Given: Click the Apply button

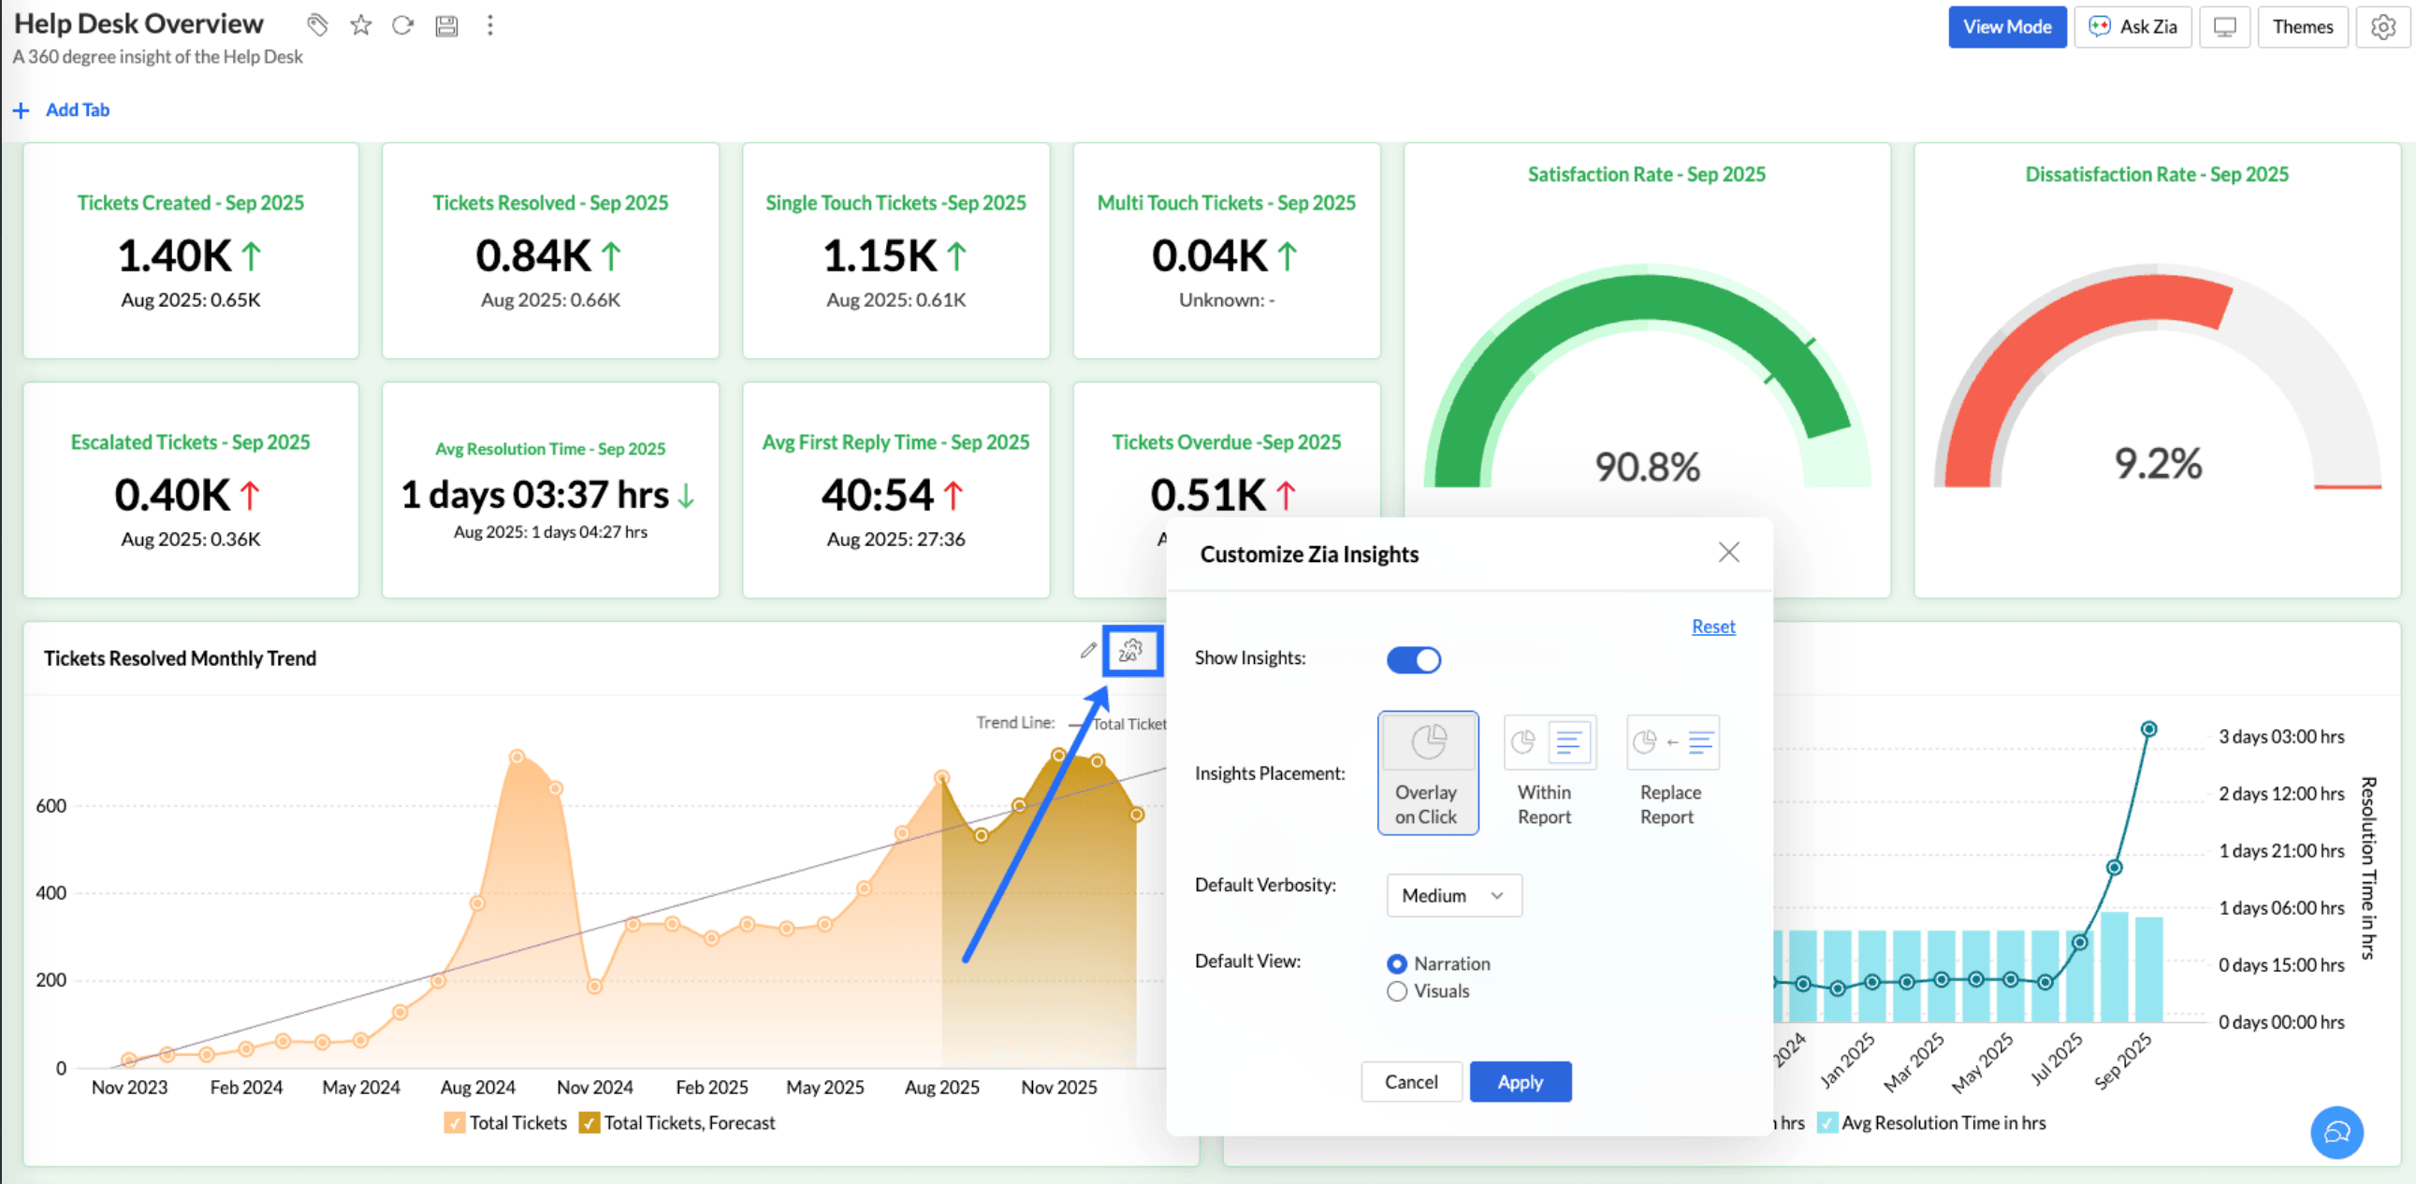Looking at the screenshot, I should (x=1520, y=1082).
